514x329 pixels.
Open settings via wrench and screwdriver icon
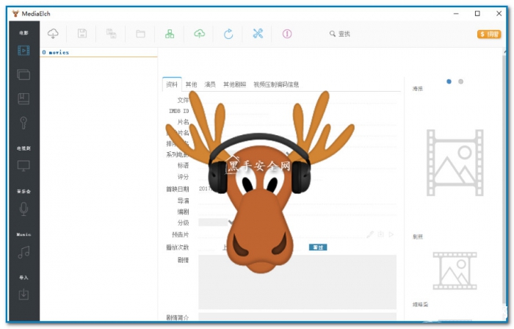(x=258, y=34)
